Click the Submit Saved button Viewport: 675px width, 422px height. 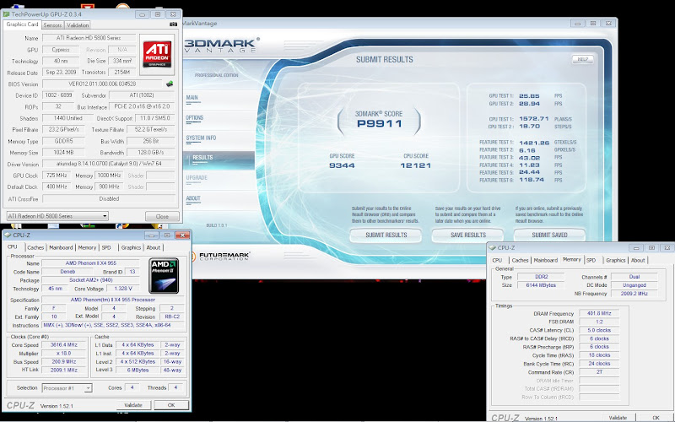(x=549, y=235)
